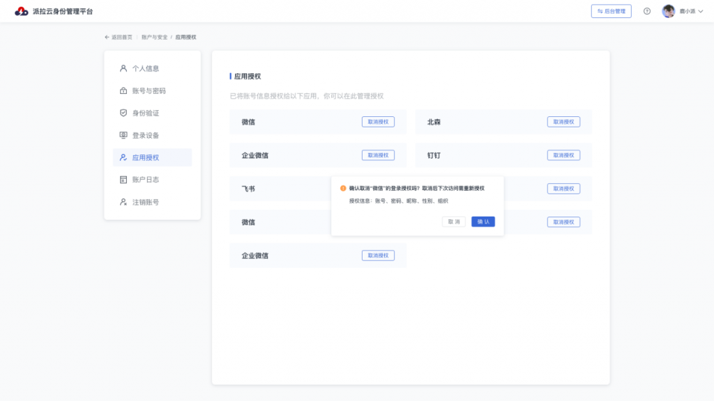Cancel authorization for 微信 beside 北森

click(x=378, y=122)
